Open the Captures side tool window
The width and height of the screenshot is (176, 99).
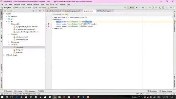pos(1,38)
